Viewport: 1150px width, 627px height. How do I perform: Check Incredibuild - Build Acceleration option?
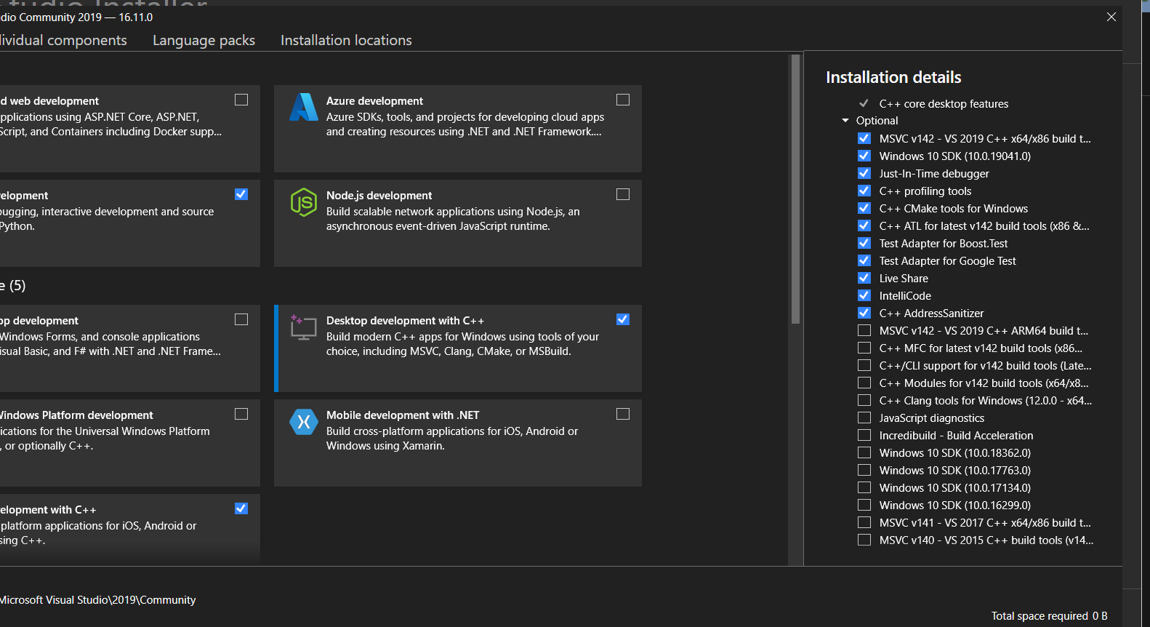click(864, 435)
